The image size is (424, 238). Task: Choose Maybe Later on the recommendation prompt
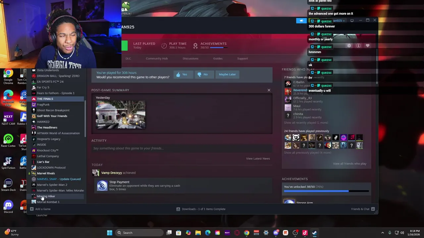pyautogui.click(x=227, y=74)
